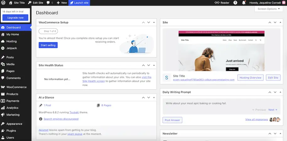This screenshot has width=287, height=141.
Task: Click the WordPress logo in admin bar
Action: [x=3, y=3]
